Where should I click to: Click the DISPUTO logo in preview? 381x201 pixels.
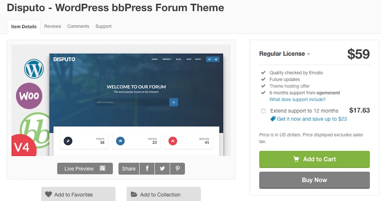[64, 59]
